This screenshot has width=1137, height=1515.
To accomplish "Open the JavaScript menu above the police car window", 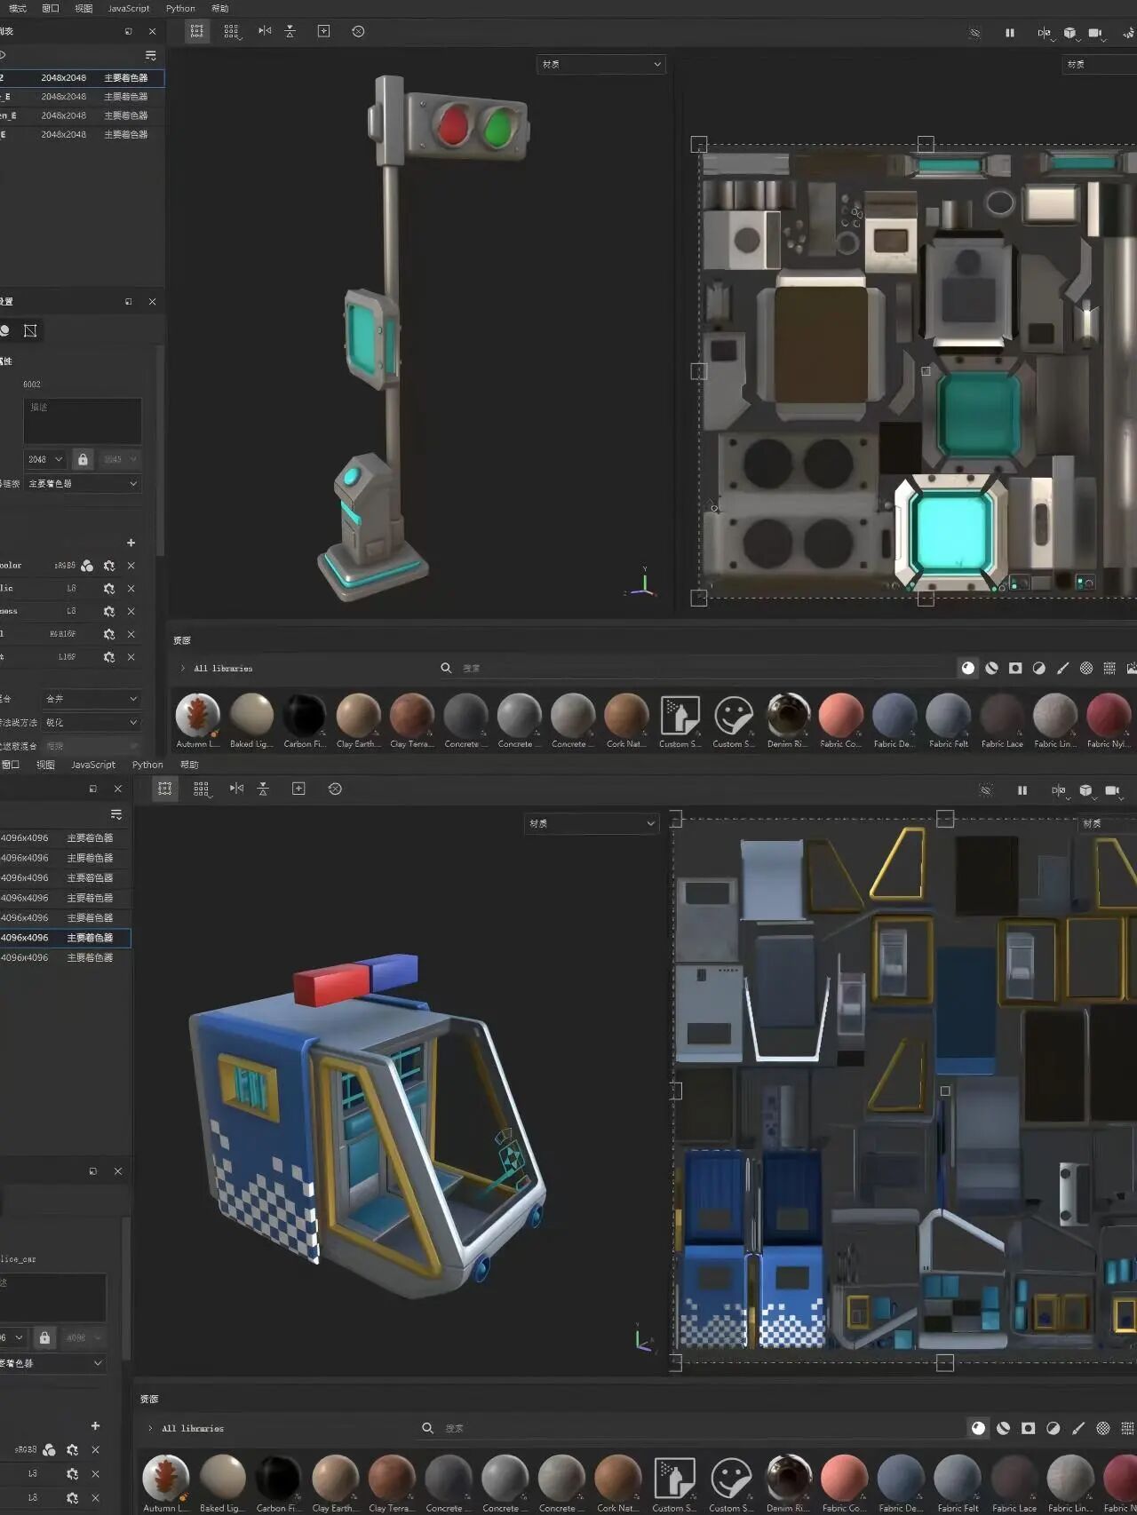I will (93, 765).
